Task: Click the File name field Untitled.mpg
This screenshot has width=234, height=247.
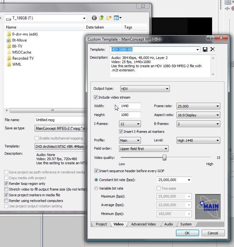Action: tap(60, 120)
